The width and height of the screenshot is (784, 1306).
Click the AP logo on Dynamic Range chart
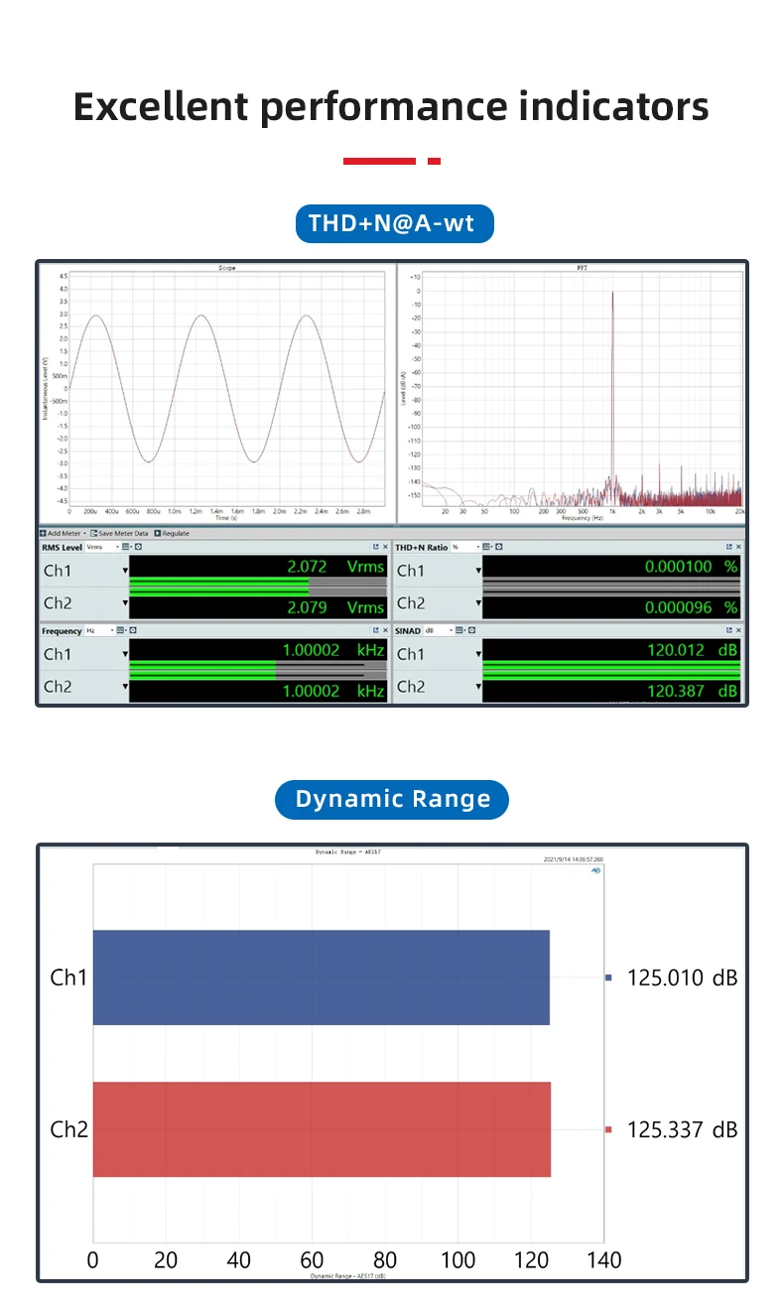596,869
